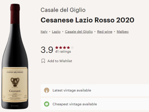This screenshot has width=149, height=112.
Task: Click the 3.9 average rating number
Action: [x=47, y=50]
